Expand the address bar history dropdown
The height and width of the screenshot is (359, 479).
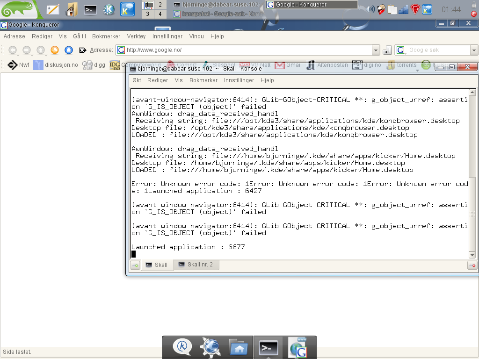[376, 50]
